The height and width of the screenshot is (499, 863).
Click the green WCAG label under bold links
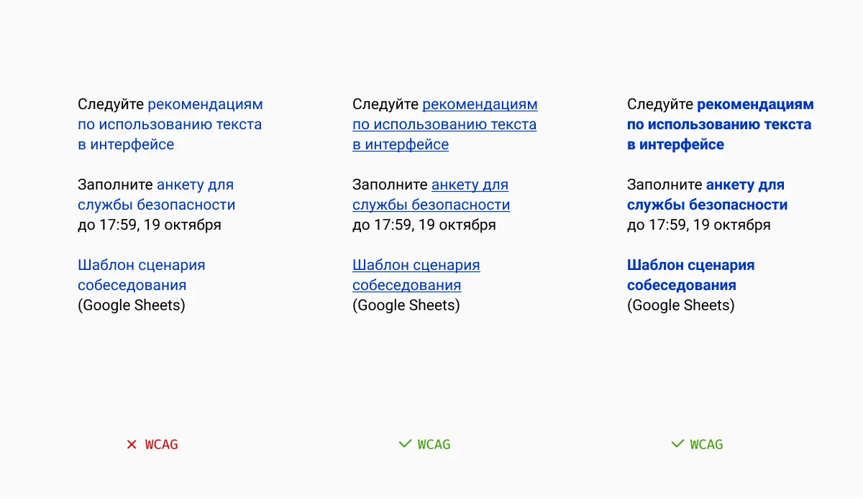[x=706, y=444]
